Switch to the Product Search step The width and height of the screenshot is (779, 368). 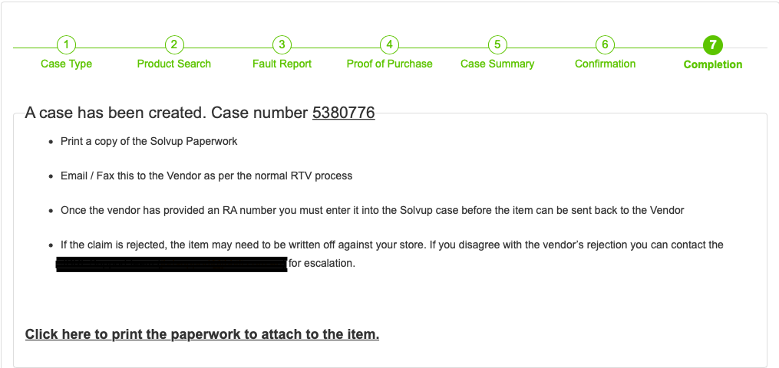click(x=174, y=64)
